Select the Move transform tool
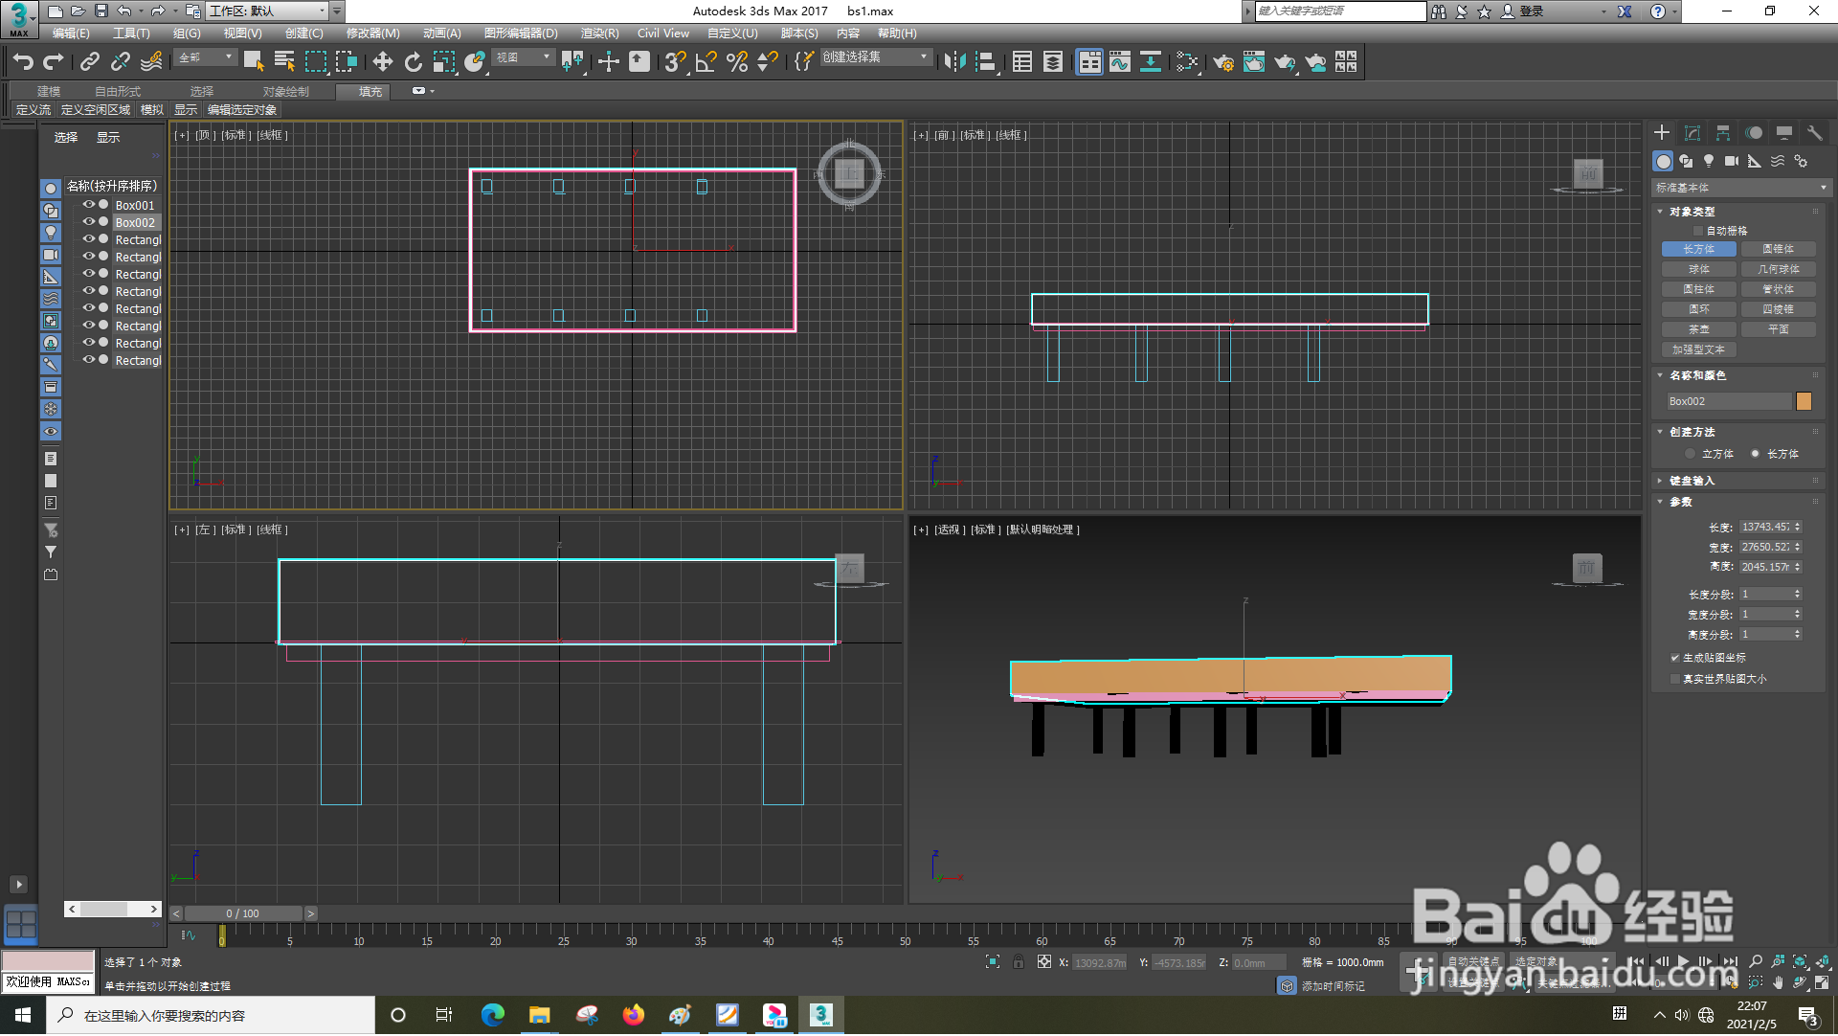1838x1036 pixels. click(382, 62)
